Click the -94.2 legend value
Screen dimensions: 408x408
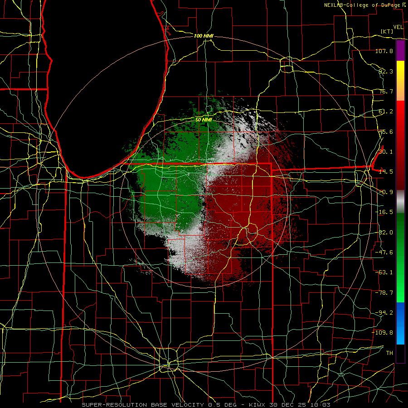pos(384,313)
